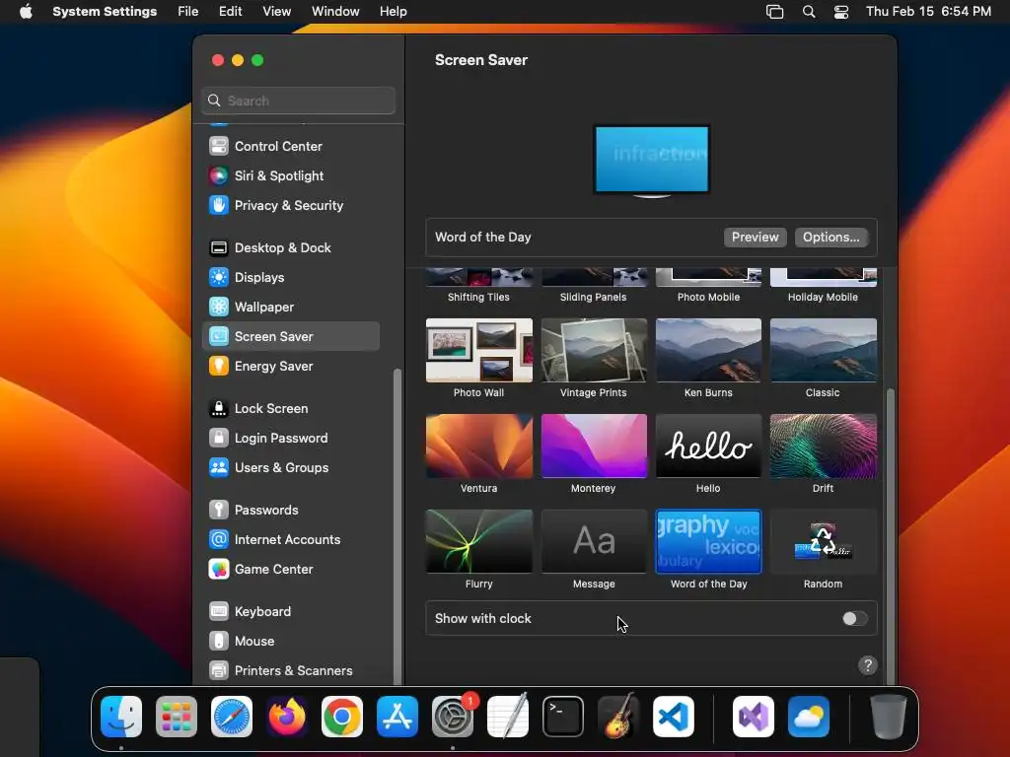Open Displays settings
This screenshot has height=757, width=1010.
click(291, 277)
